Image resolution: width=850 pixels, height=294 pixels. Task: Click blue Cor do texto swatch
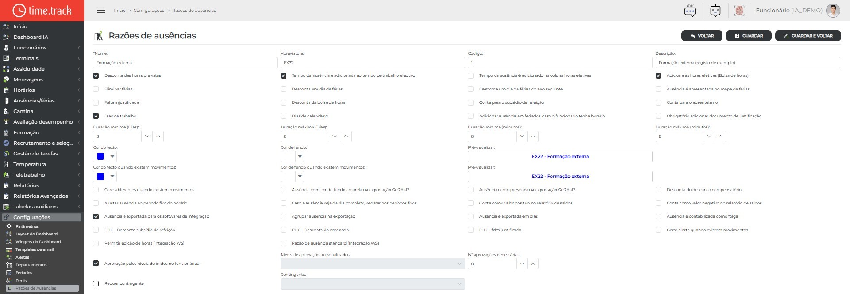tap(100, 156)
